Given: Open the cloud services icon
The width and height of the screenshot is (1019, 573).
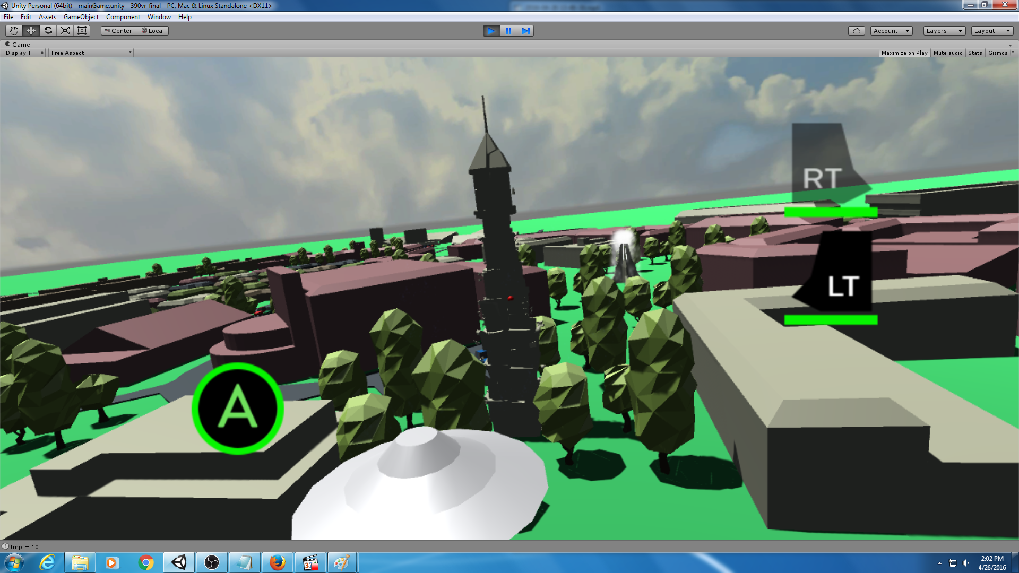Looking at the screenshot, I should [856, 31].
